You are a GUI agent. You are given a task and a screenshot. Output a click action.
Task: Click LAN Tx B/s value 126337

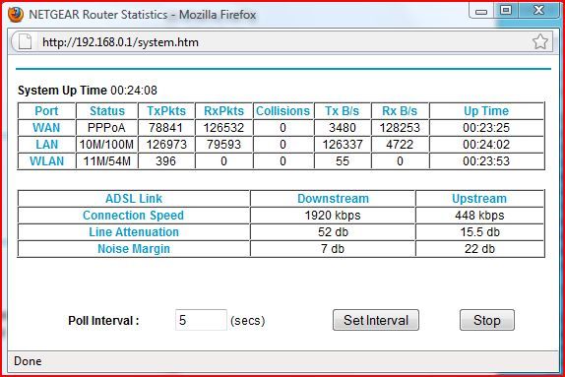coord(343,145)
